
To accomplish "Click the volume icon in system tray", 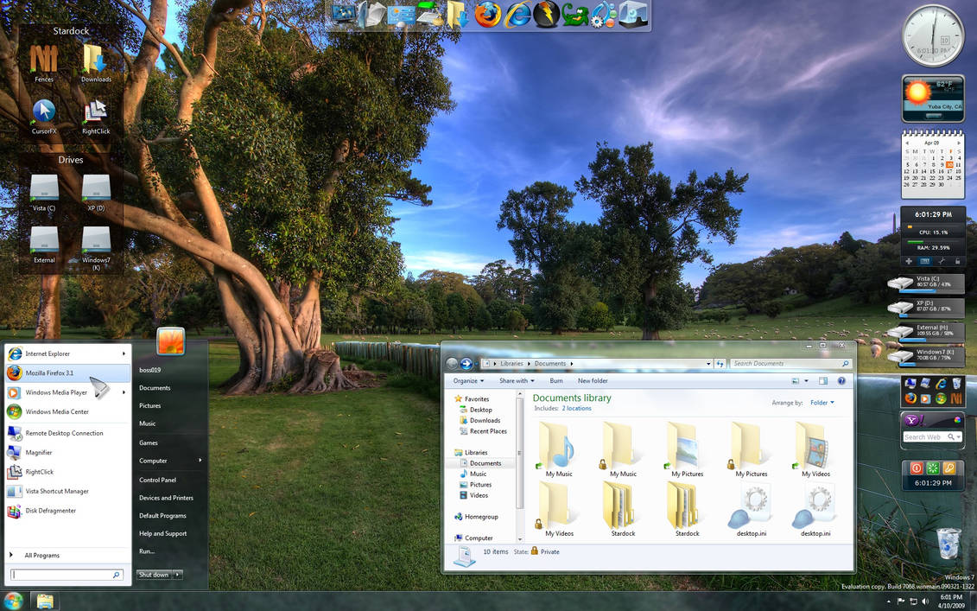I will click(x=924, y=601).
